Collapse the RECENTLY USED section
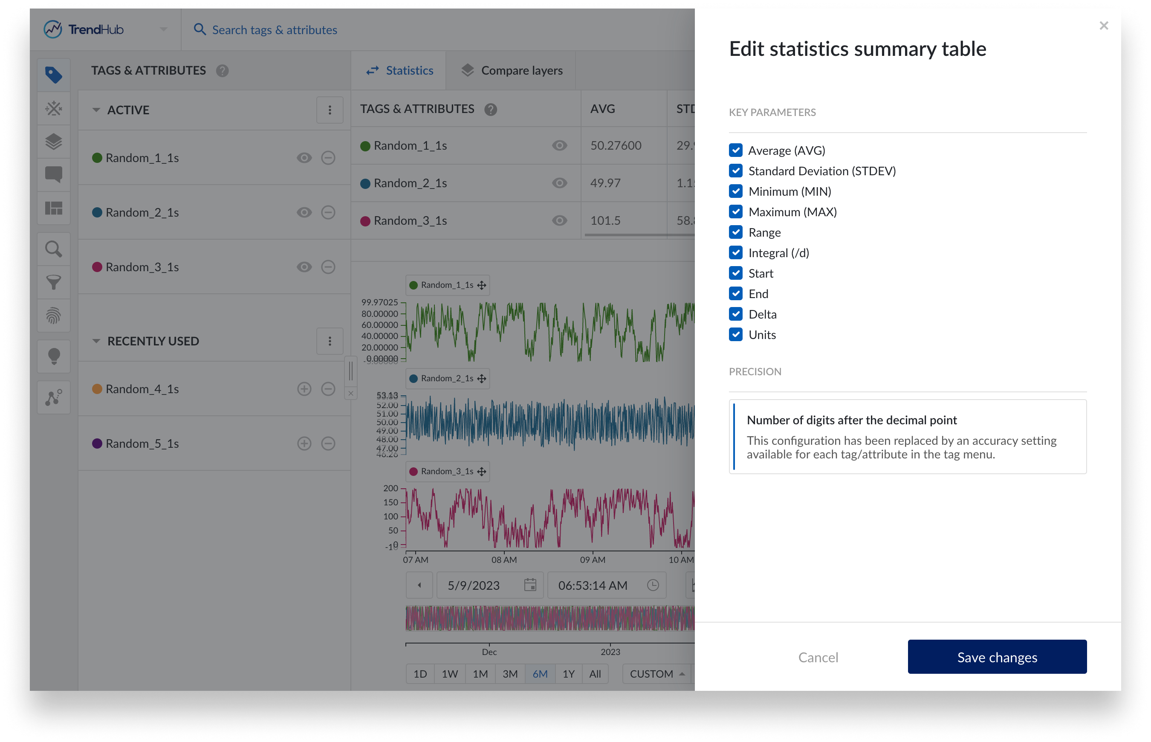This screenshot has width=1151, height=742. (96, 341)
